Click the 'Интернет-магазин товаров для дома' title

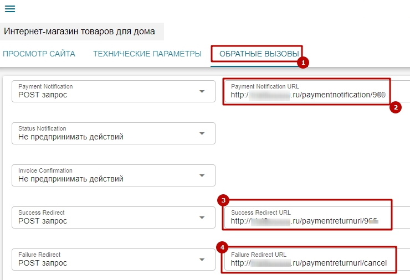[79, 31]
